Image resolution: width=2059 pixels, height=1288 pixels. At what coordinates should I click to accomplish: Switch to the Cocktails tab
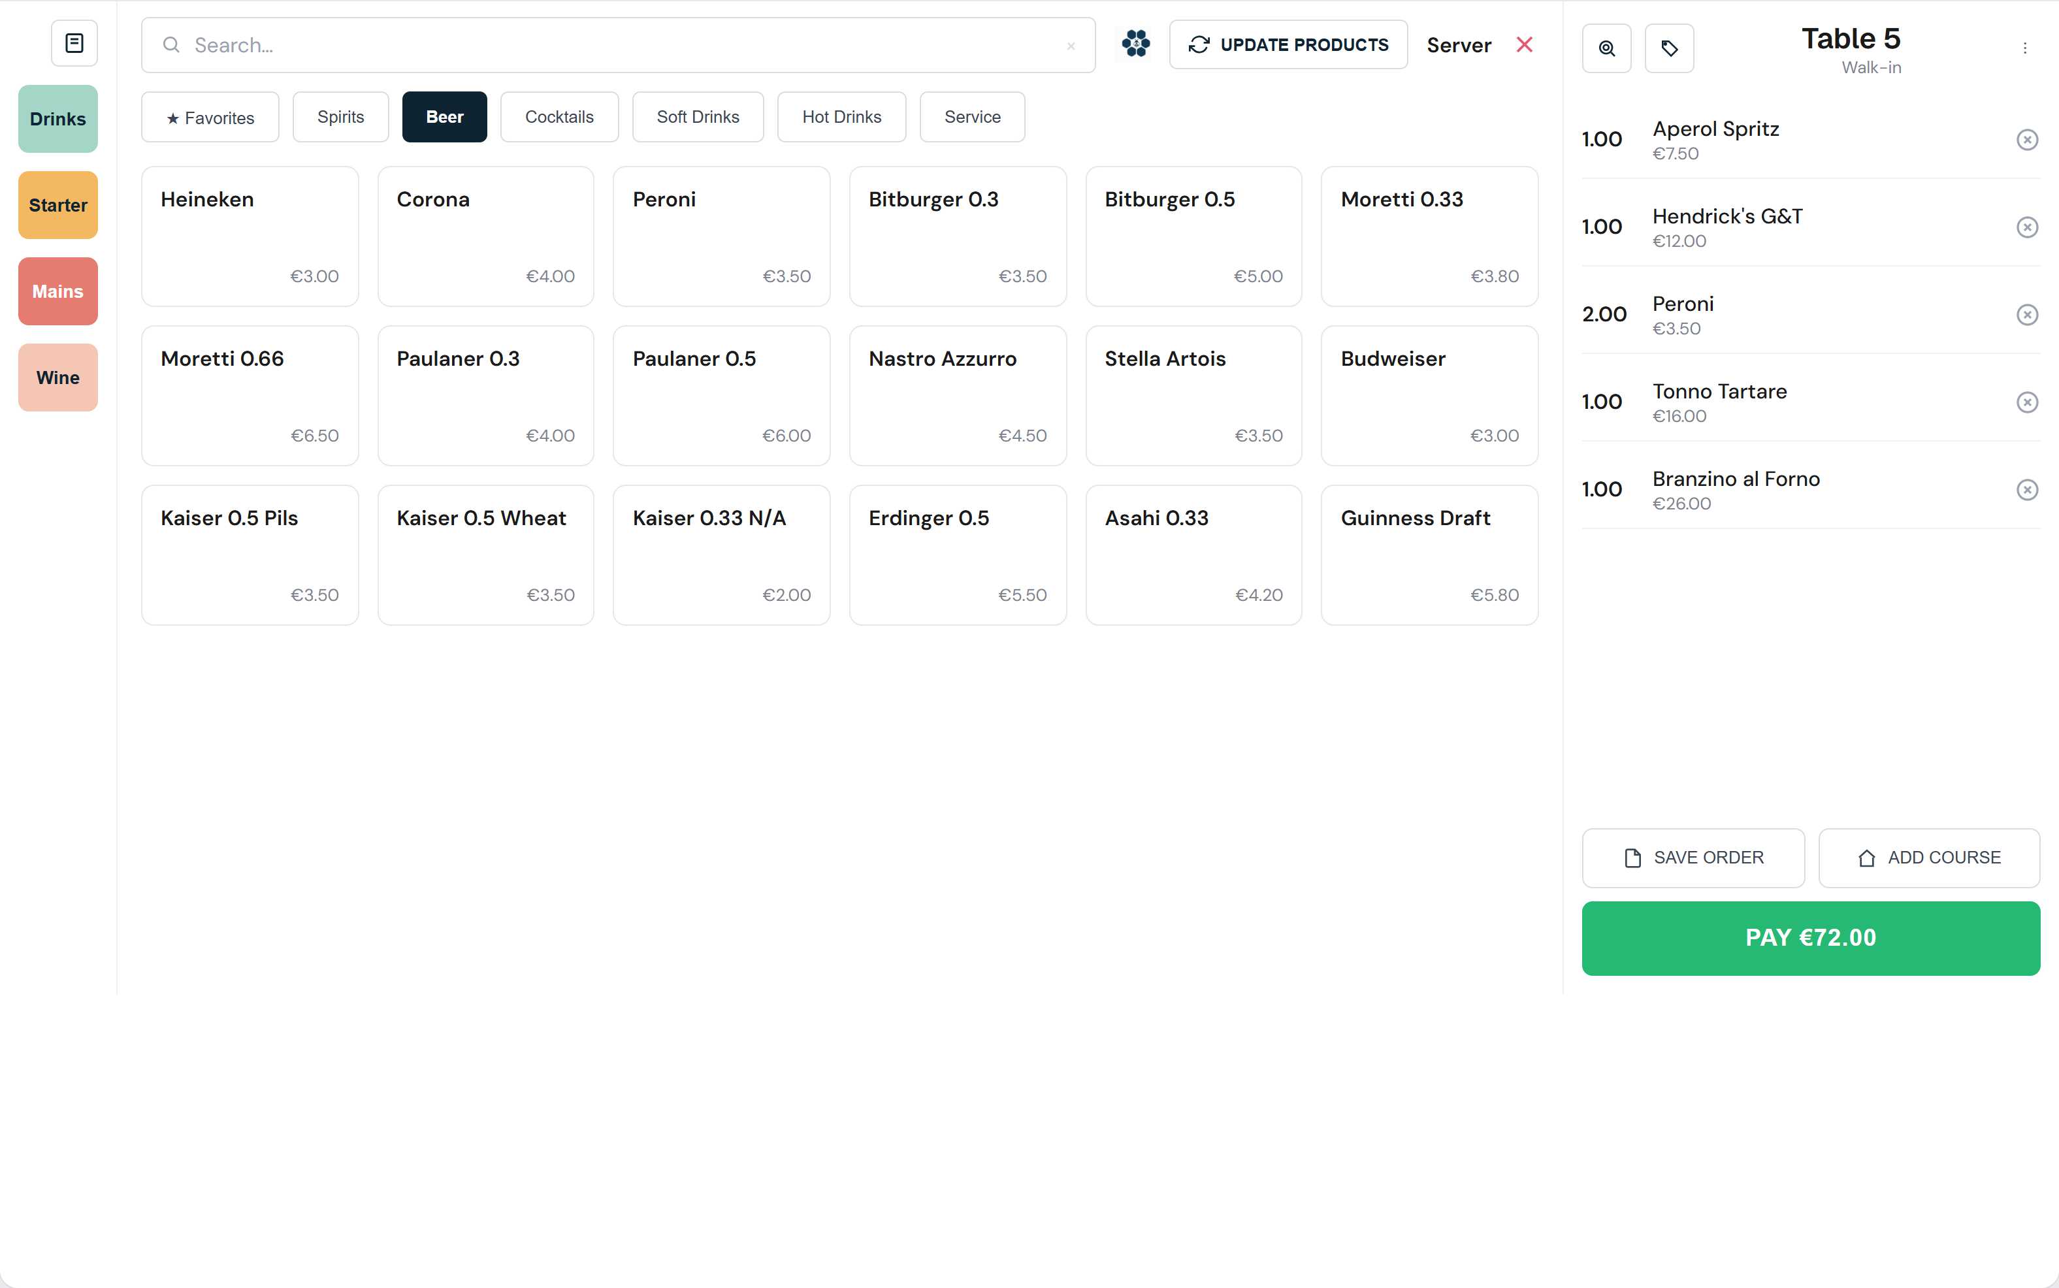coord(559,118)
